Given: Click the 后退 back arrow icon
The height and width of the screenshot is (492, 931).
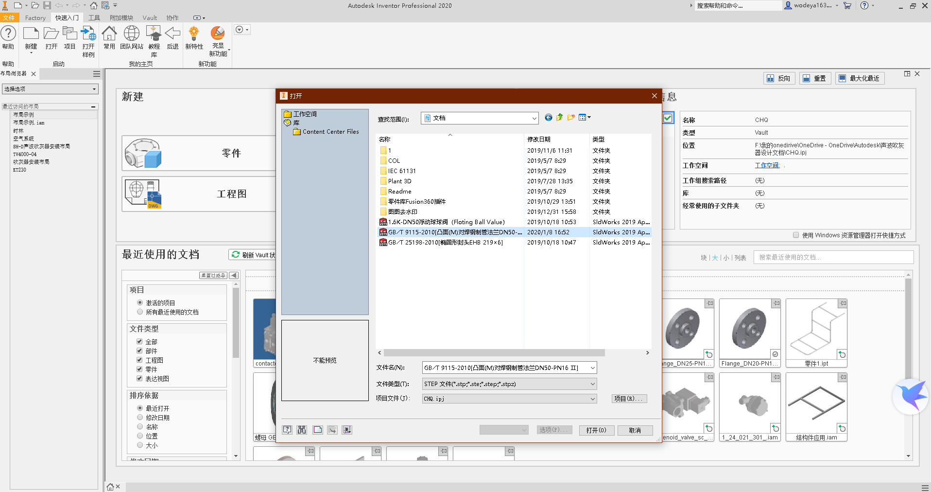Looking at the screenshot, I should (172, 34).
